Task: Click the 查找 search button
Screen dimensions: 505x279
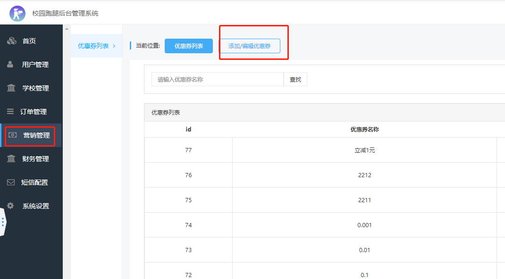Action: [295, 79]
